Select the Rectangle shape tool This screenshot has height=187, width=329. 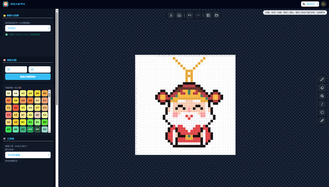click(322, 112)
